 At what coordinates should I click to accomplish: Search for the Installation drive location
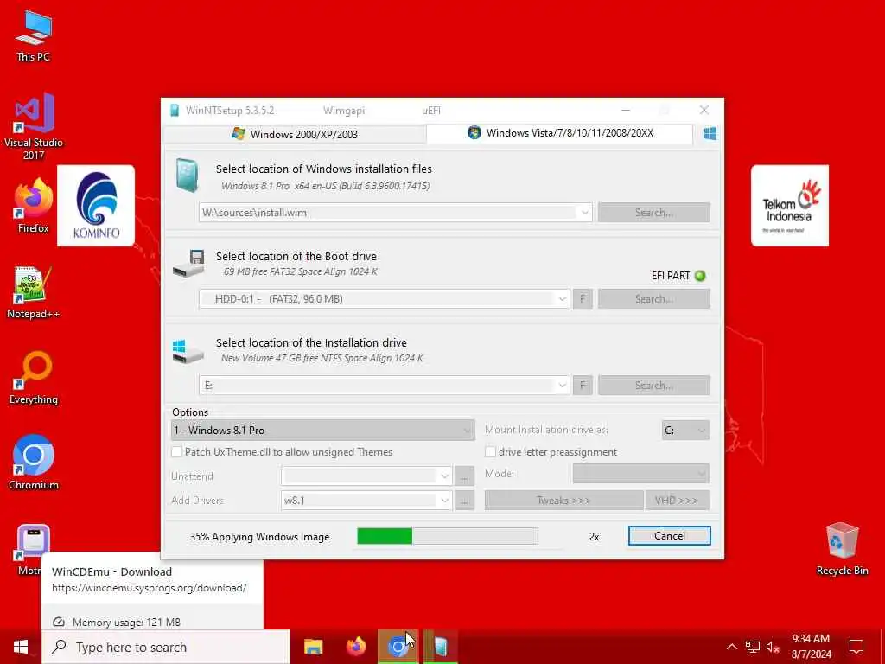pos(653,385)
